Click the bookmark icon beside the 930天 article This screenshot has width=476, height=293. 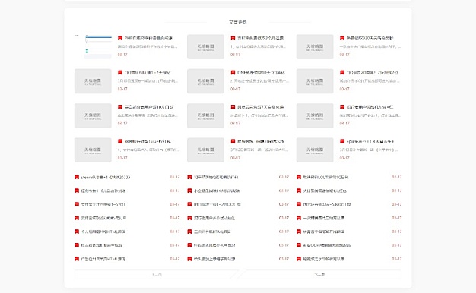click(342, 38)
